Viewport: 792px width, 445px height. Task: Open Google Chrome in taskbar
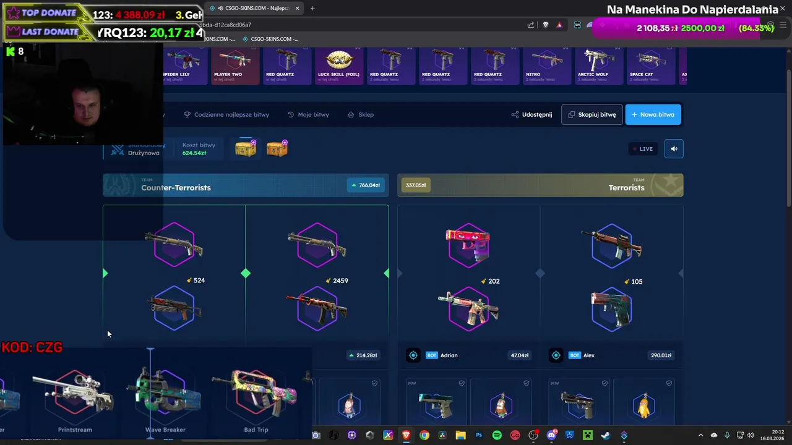[424, 435]
